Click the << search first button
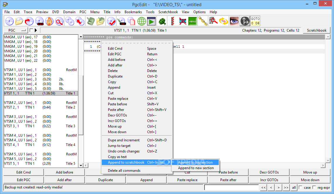 click(x=264, y=187)
